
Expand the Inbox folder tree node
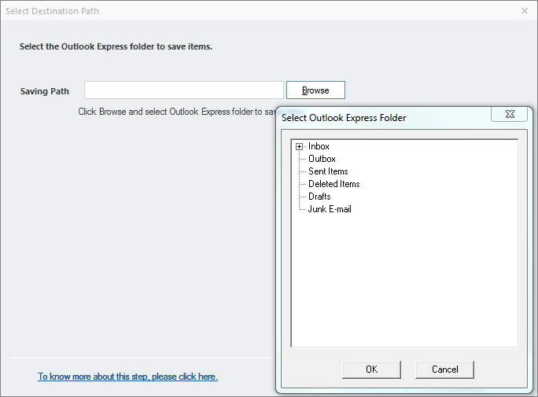click(x=299, y=147)
